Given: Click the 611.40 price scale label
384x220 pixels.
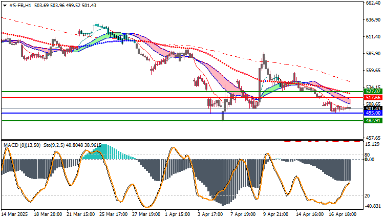Looking at the screenshot, I should point(373,37).
